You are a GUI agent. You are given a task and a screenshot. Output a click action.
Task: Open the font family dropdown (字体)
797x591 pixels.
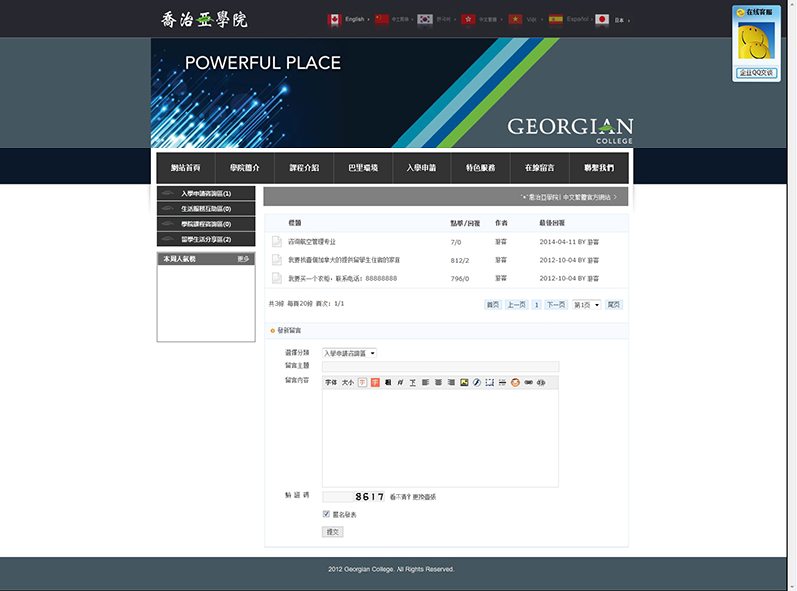pos(331,382)
